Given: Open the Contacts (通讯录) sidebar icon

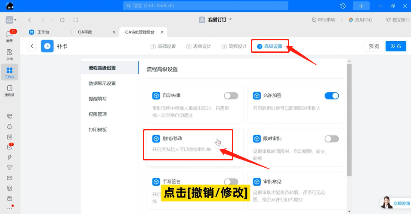Looking at the screenshot, I should coord(9,90).
